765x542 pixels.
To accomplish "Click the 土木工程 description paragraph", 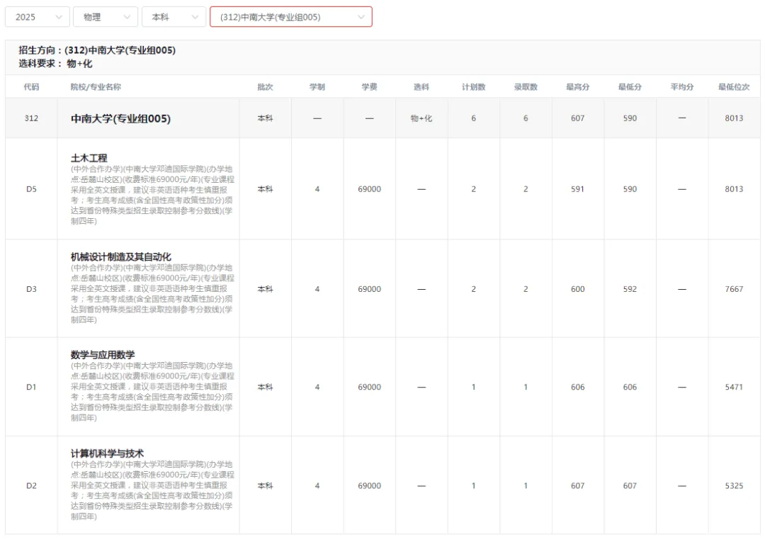I will coord(153,195).
